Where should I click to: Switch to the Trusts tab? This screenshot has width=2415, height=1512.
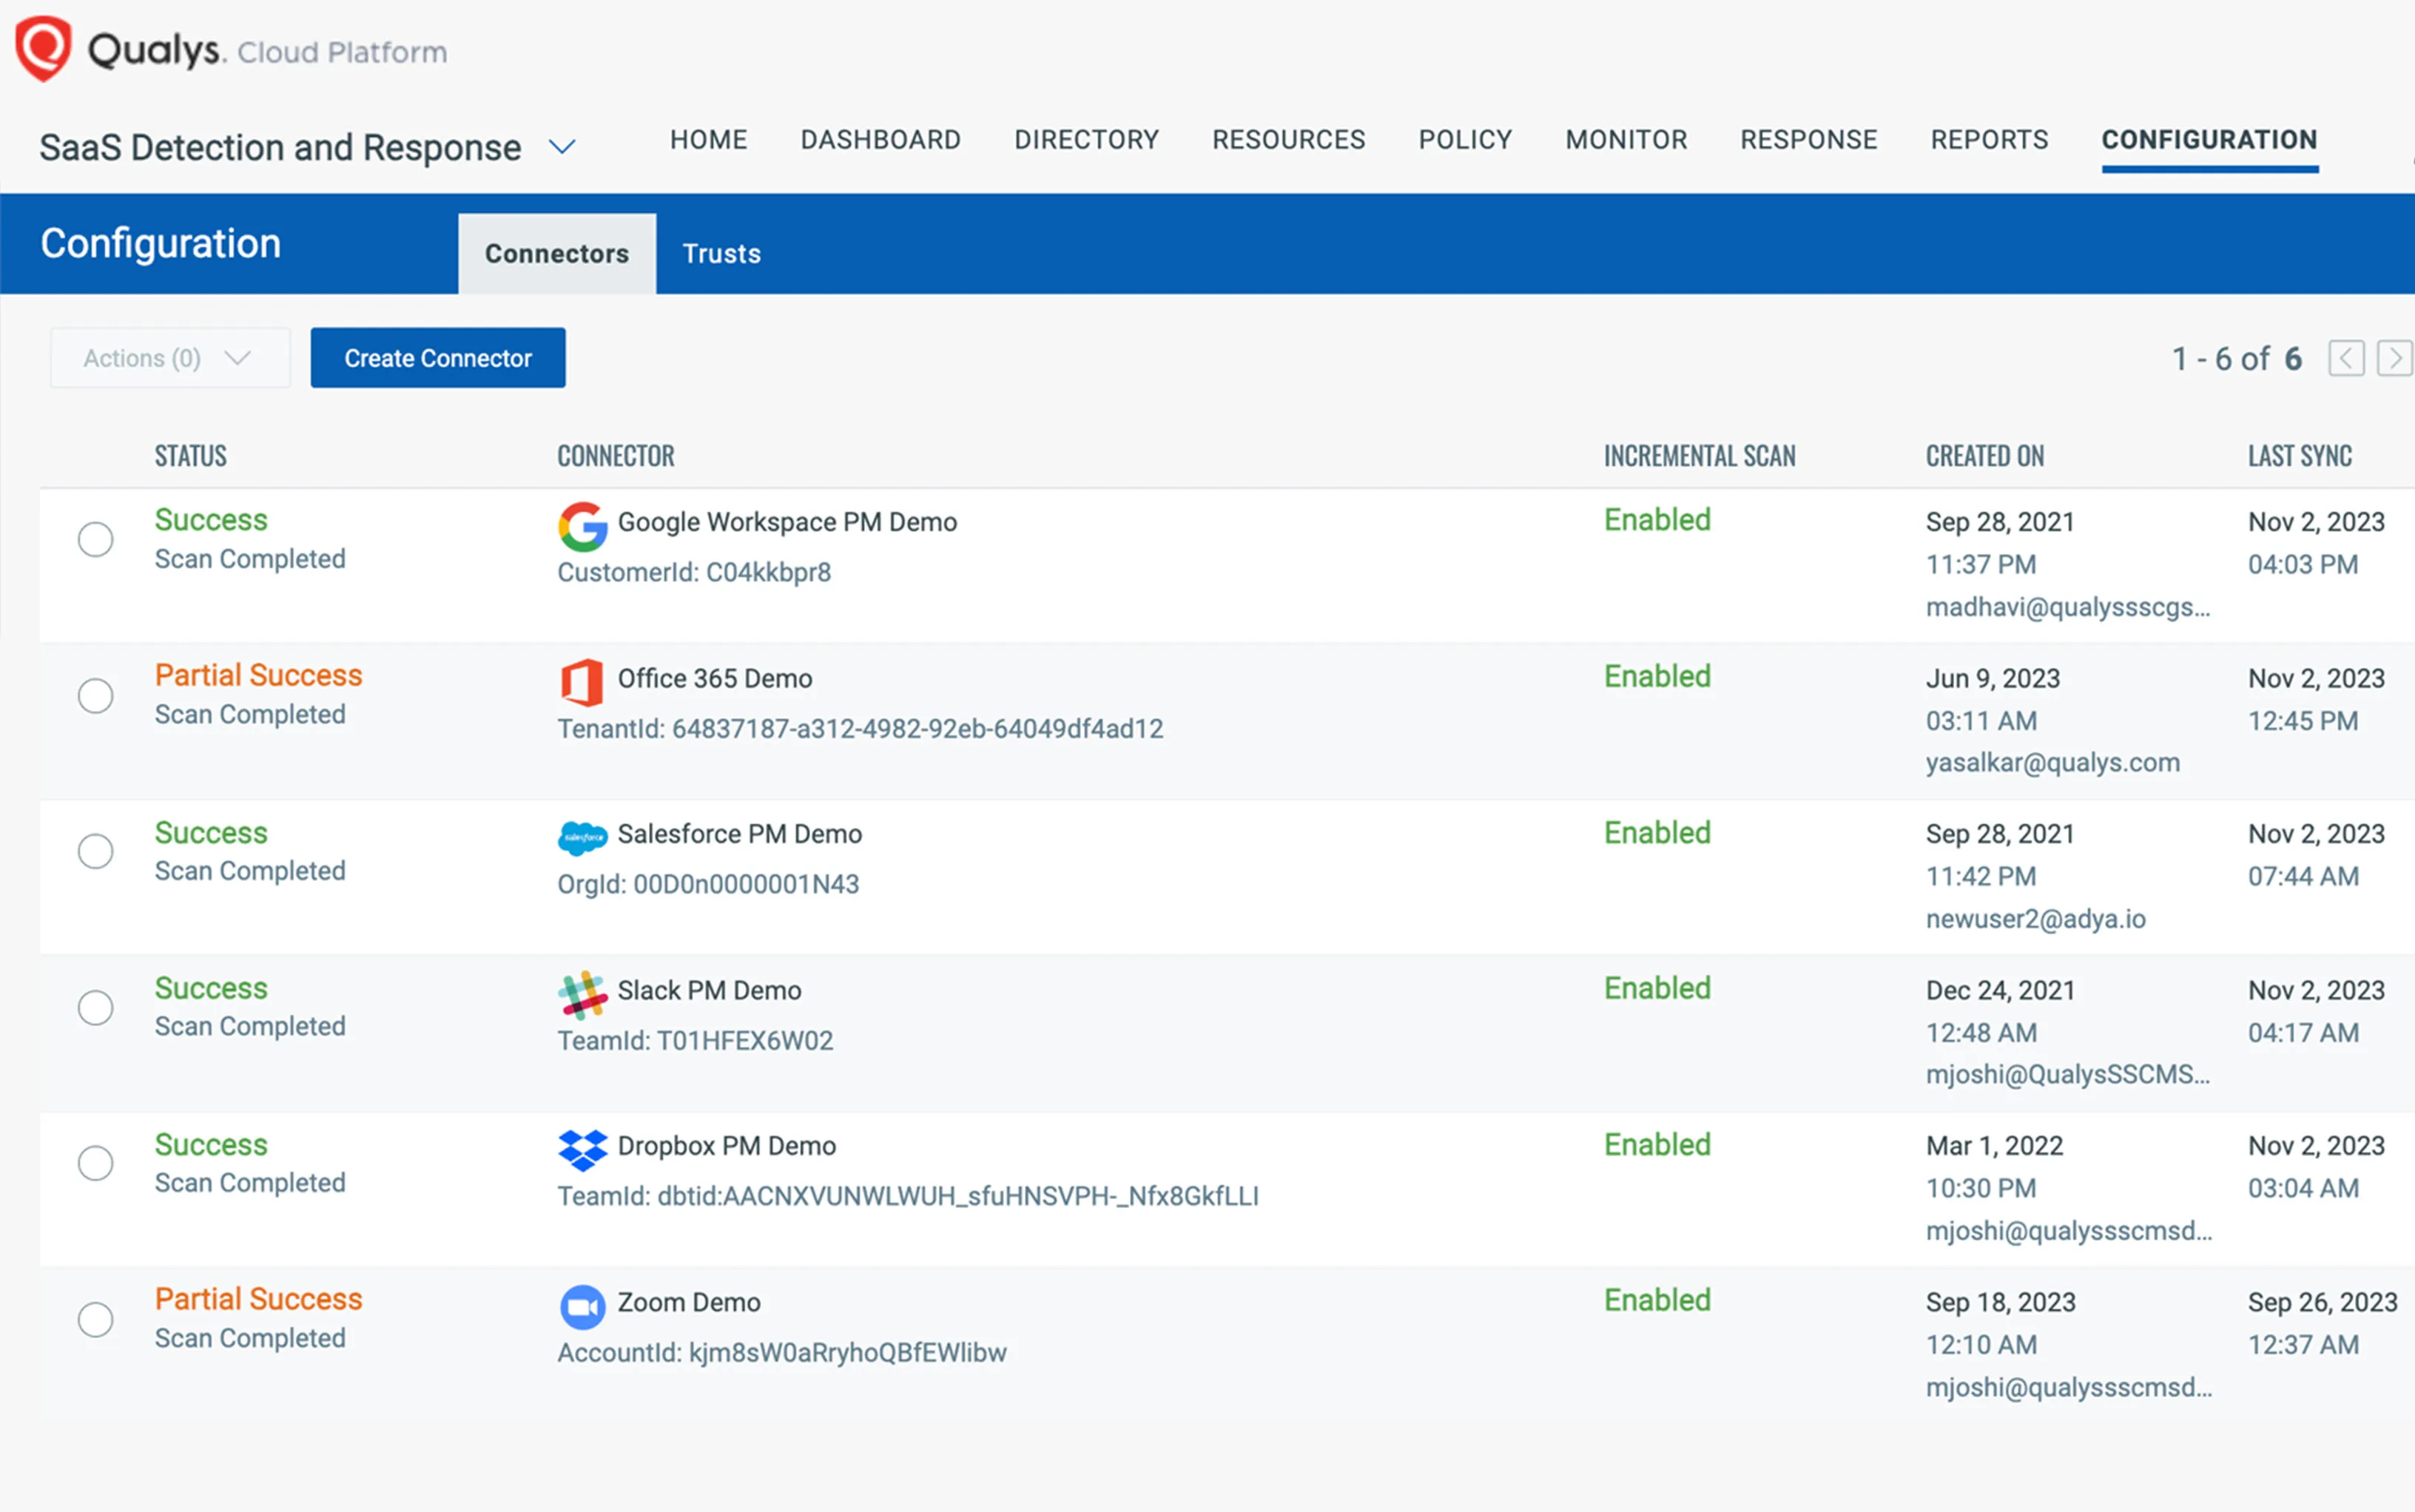pos(721,254)
